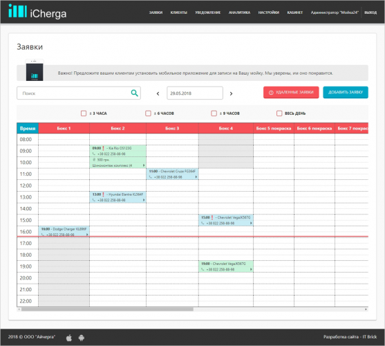Open the 09:00 Kia Rio booking

pos(118,156)
